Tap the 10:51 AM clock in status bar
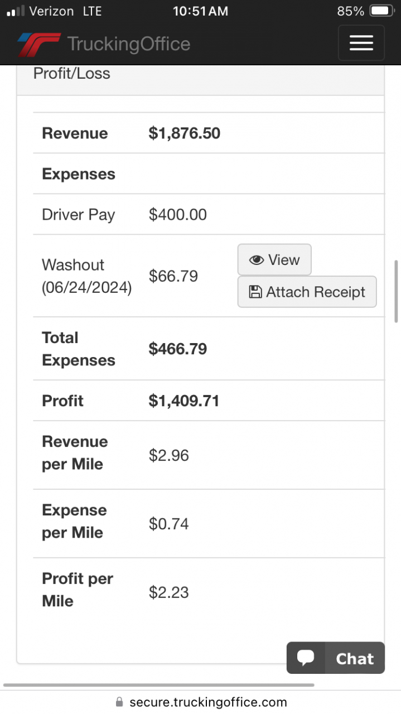 coord(200,11)
